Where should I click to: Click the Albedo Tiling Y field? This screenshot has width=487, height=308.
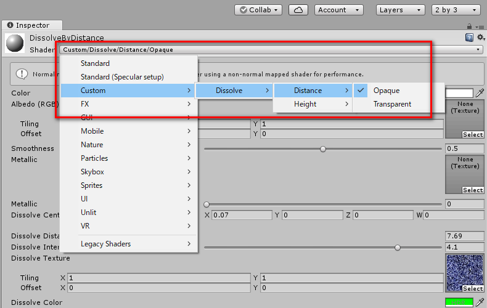point(352,124)
